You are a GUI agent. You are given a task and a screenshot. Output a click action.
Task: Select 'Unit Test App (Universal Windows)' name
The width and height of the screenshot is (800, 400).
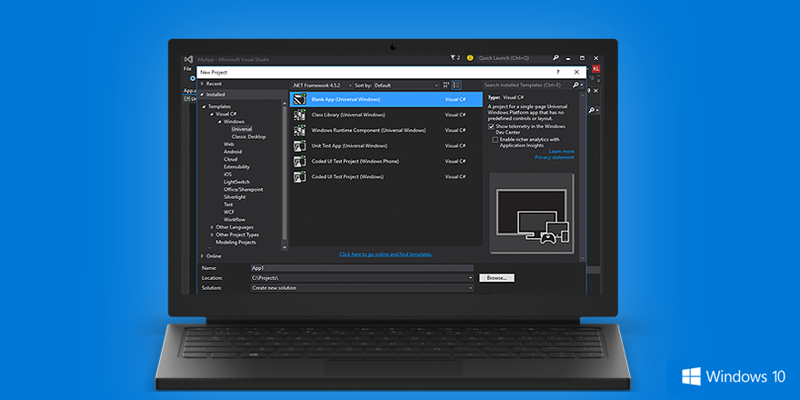(x=349, y=146)
